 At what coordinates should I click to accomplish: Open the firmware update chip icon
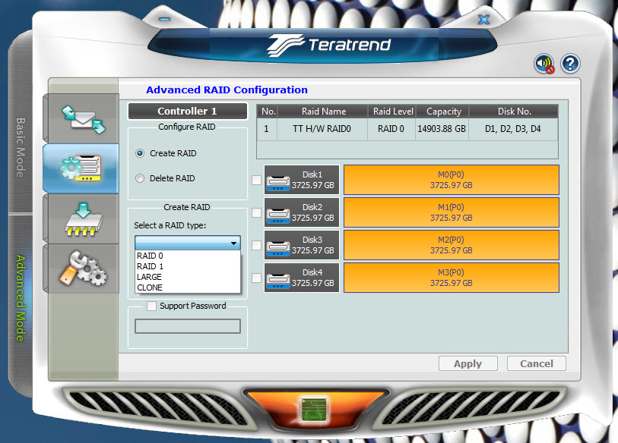coord(83,219)
